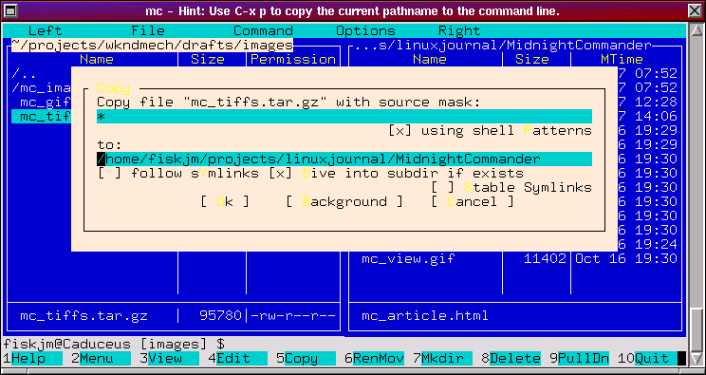The image size is (706, 375).
Task: Open the File menu
Action: pos(148,31)
